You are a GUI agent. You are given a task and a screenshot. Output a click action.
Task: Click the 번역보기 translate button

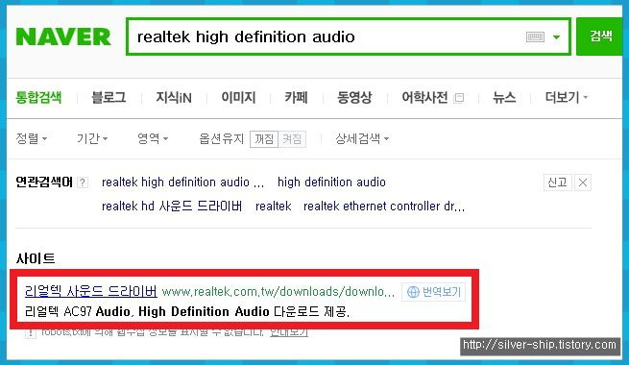tap(434, 292)
